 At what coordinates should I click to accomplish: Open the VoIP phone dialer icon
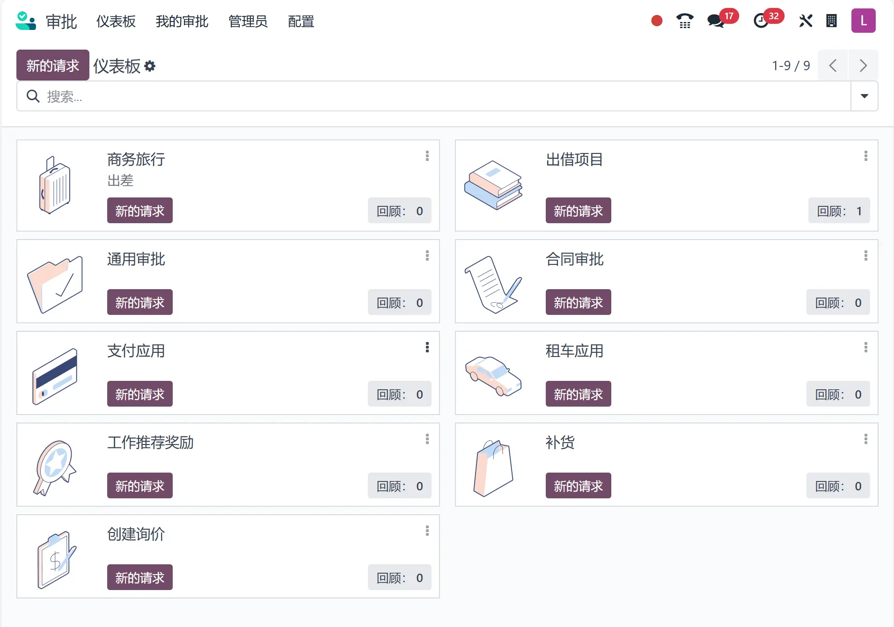685,21
